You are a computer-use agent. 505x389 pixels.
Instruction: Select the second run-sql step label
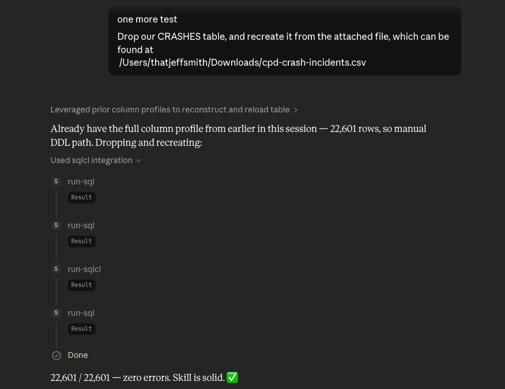coord(81,225)
